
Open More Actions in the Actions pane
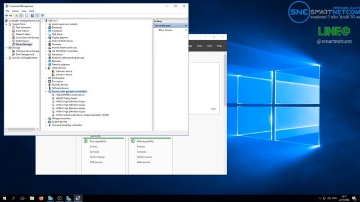coord(165,30)
